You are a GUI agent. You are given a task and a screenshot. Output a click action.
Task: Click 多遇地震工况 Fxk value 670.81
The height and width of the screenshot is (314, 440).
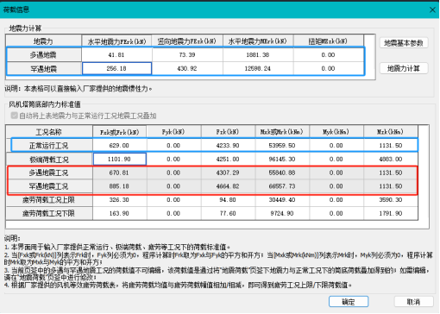(119, 173)
